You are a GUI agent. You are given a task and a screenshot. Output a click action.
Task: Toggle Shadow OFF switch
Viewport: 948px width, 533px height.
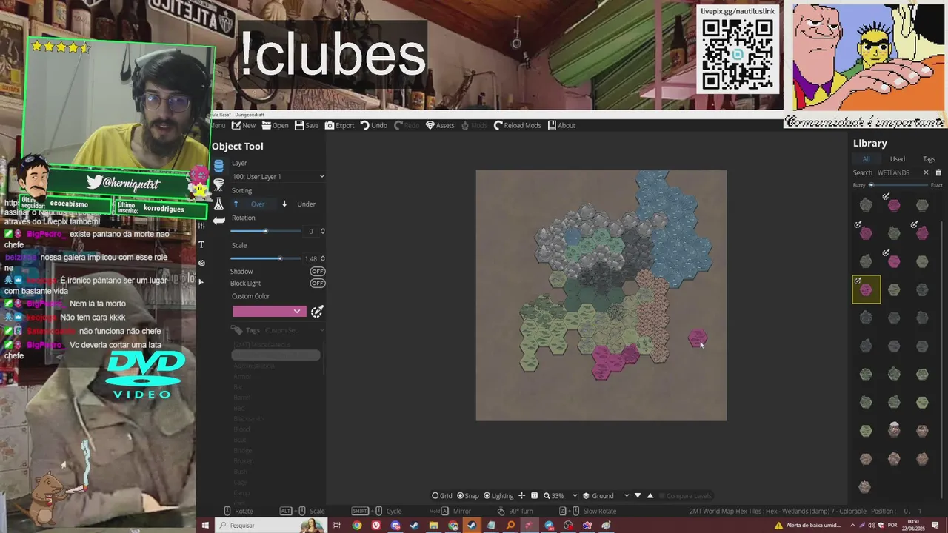318,272
